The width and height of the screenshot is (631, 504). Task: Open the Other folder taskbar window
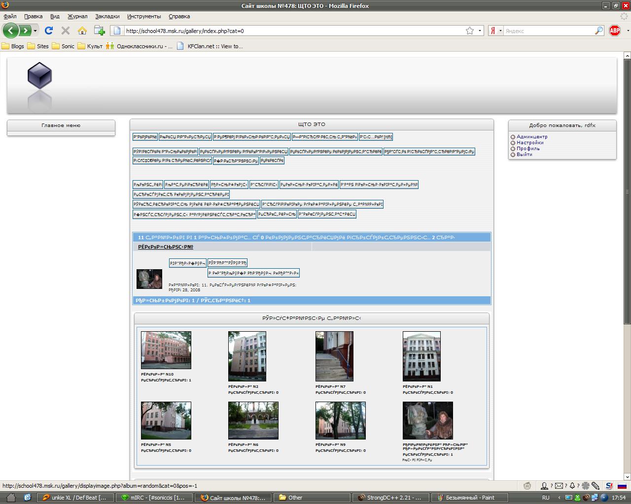click(312, 498)
